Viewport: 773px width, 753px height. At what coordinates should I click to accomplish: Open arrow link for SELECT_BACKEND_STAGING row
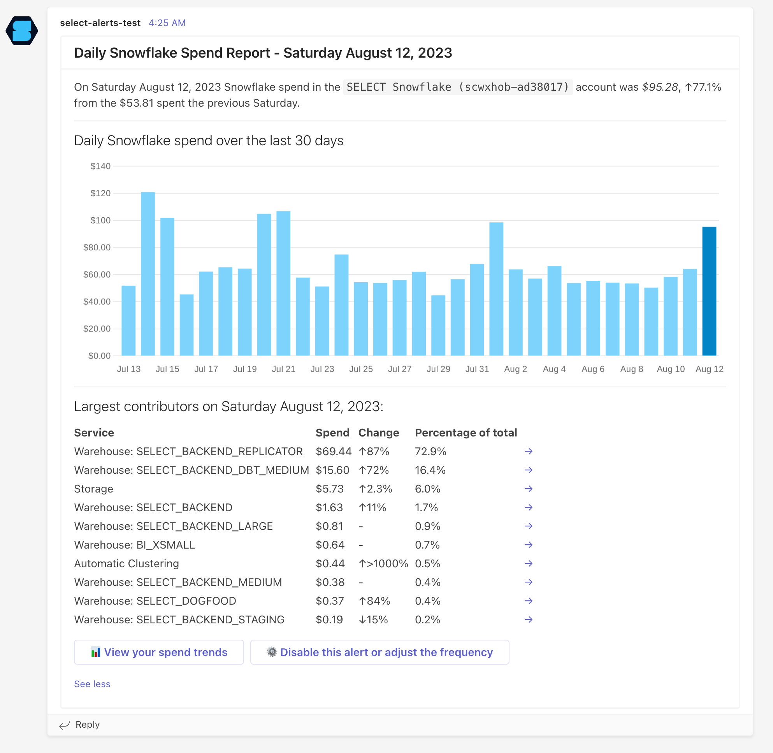528,619
